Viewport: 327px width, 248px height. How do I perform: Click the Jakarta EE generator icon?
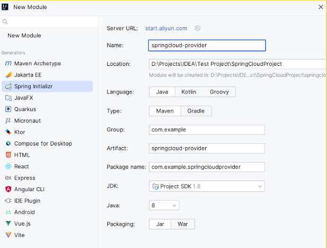click(x=8, y=75)
